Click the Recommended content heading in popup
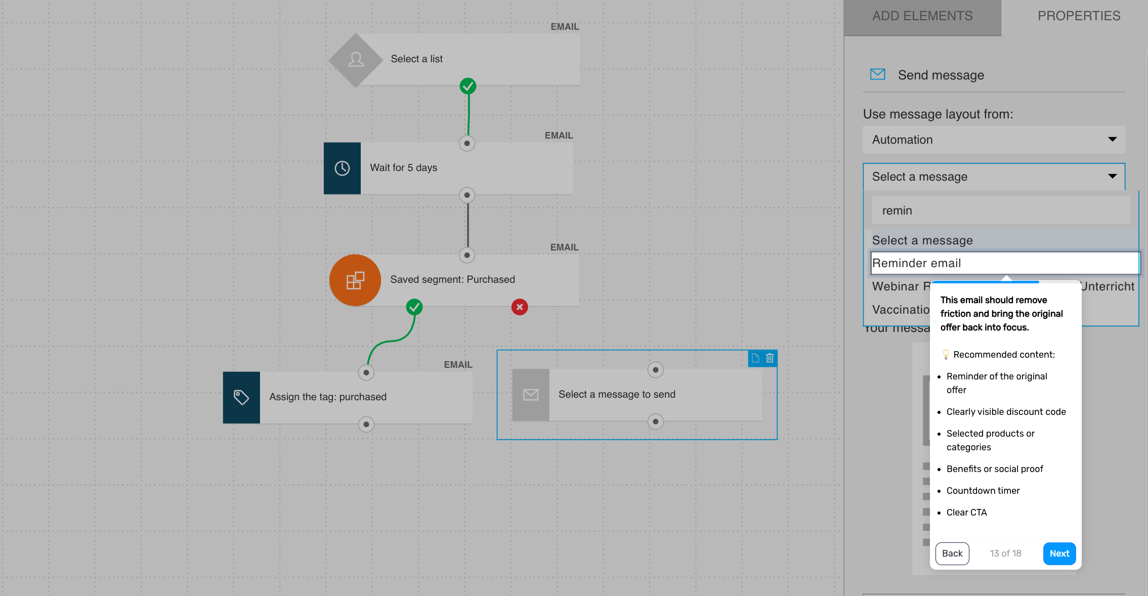 pyautogui.click(x=1004, y=355)
